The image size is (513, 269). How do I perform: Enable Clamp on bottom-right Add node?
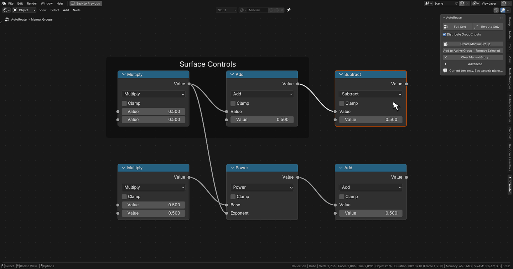(342, 196)
